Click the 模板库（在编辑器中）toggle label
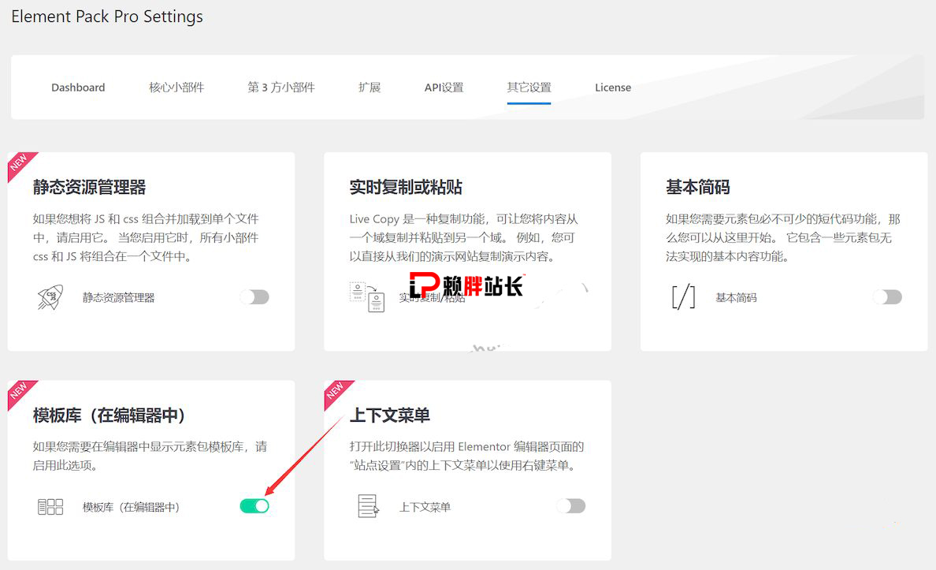 tap(132, 507)
